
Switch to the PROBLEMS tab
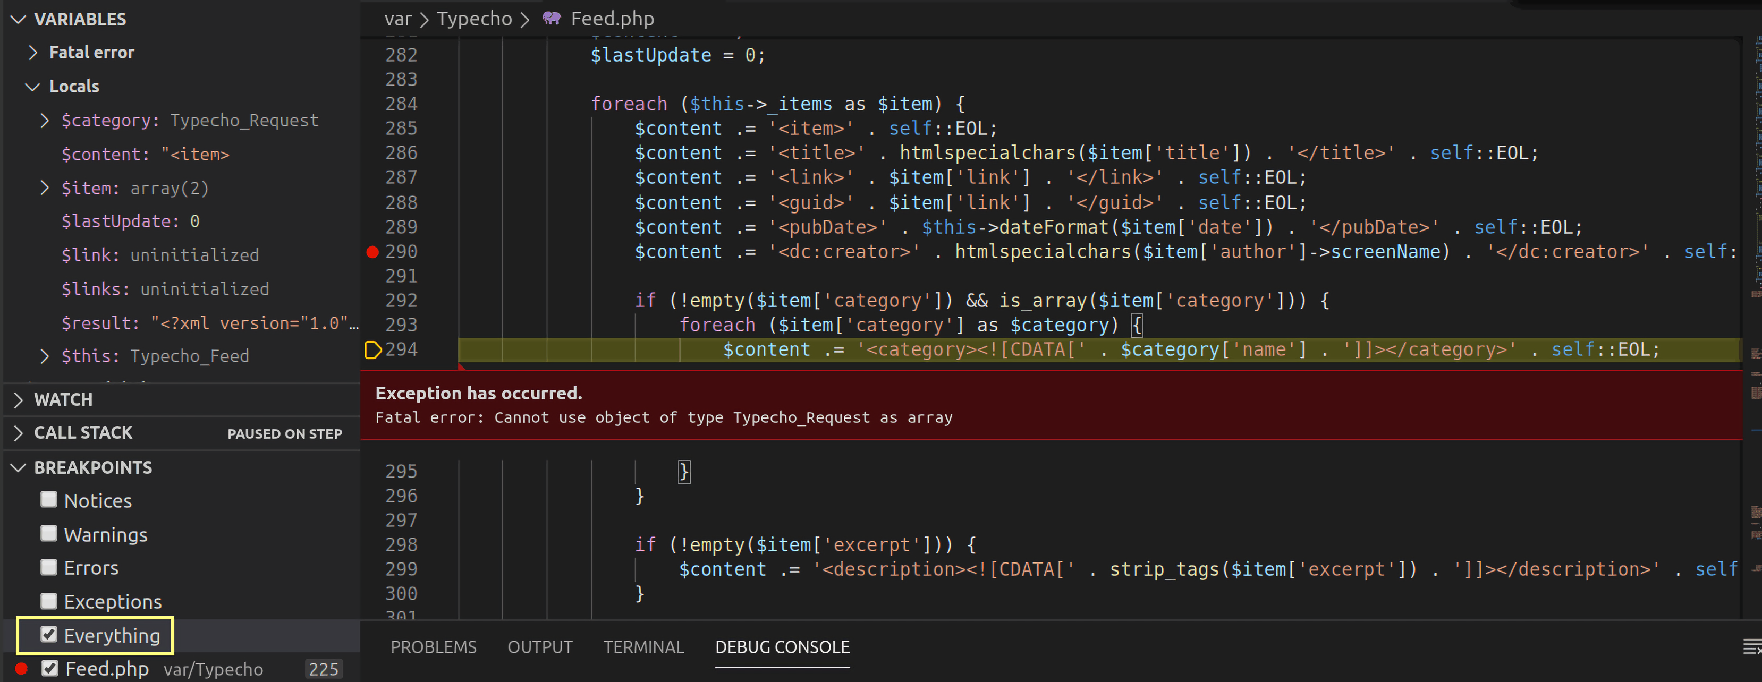pyautogui.click(x=433, y=647)
